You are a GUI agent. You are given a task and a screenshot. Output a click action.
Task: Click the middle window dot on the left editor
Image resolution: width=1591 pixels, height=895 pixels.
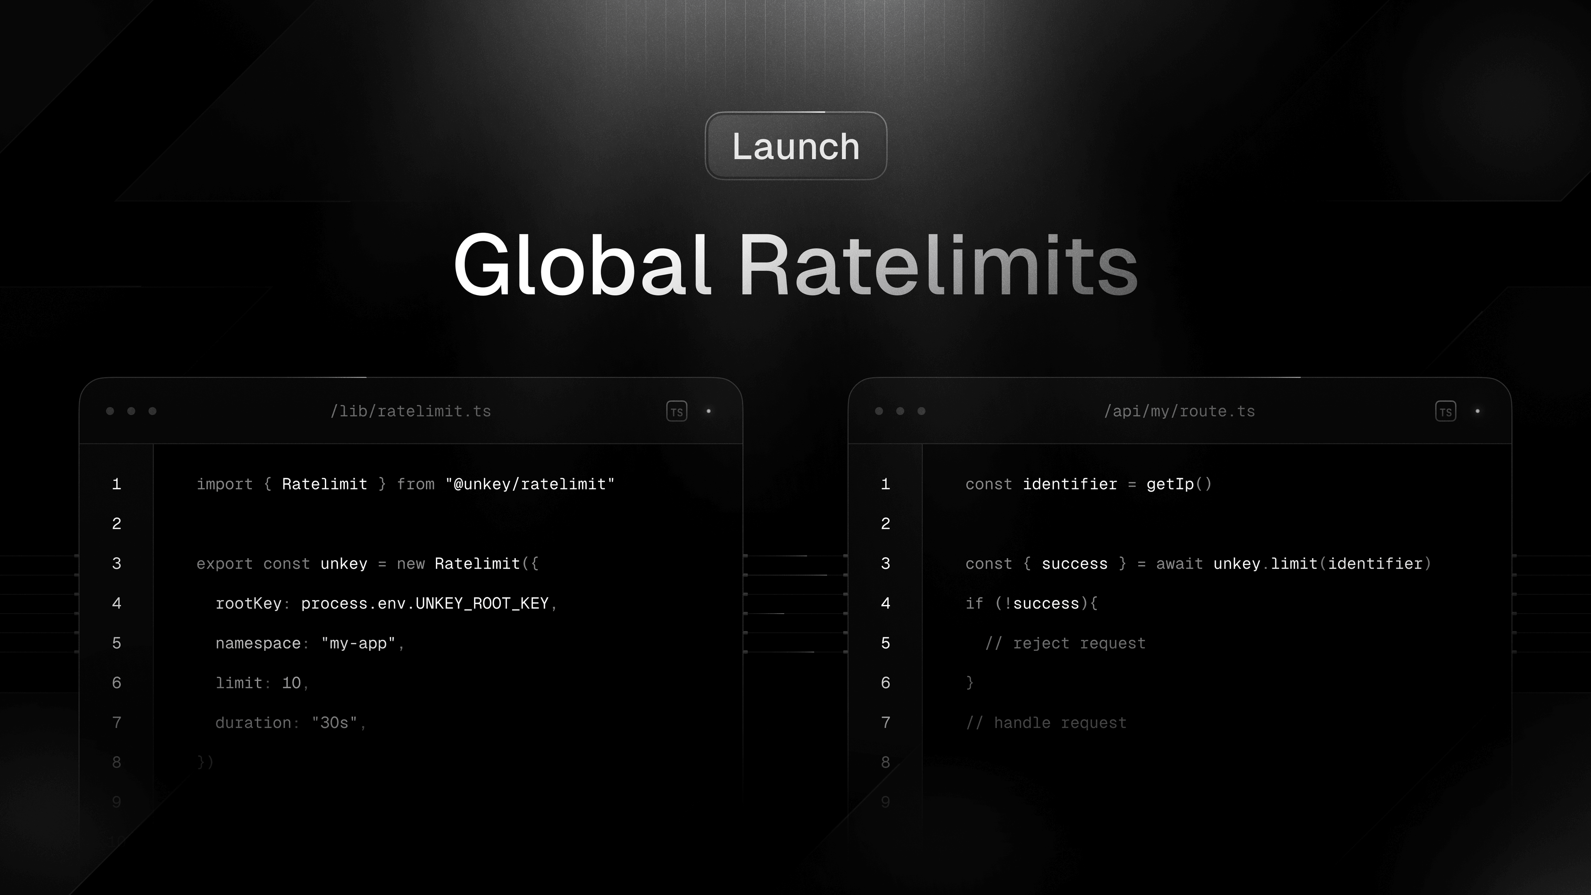click(x=131, y=411)
